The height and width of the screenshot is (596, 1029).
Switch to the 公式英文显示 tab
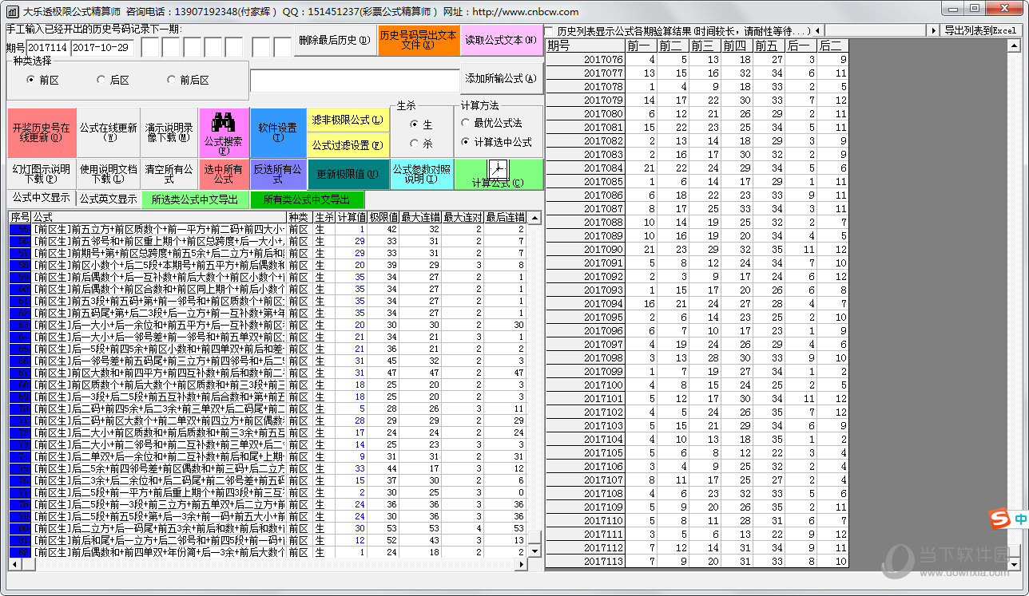tap(108, 199)
